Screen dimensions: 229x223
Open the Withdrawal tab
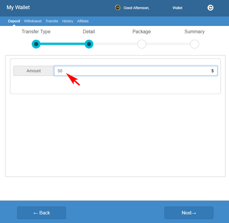(x=33, y=21)
